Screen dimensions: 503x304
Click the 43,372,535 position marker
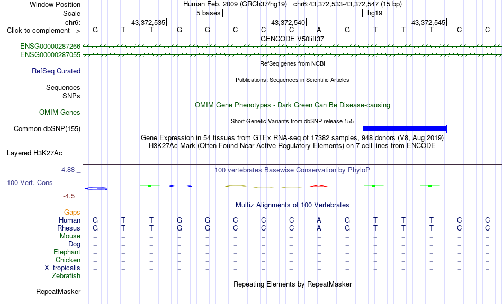pos(148,22)
